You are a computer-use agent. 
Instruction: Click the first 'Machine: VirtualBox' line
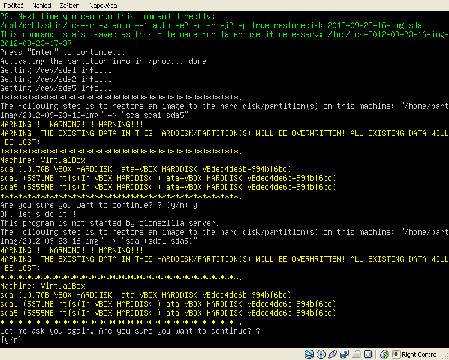43,160
